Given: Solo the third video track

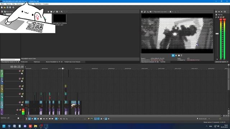Looking at the screenshot, I should pos(23,86).
